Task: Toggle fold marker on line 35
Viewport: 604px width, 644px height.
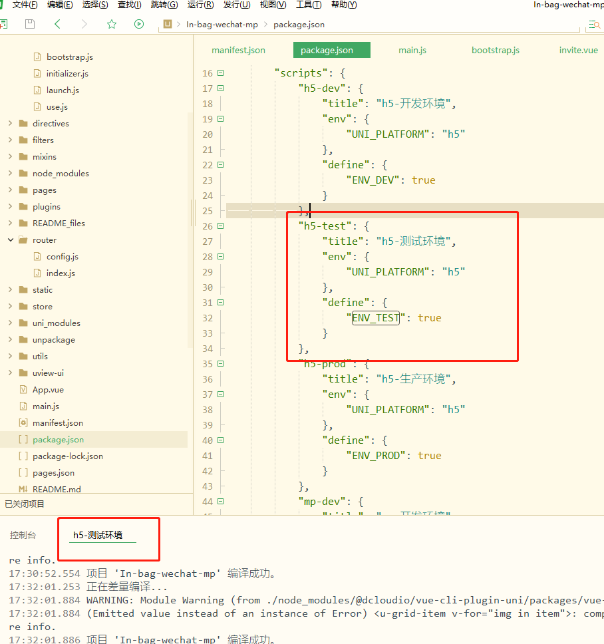Action: coord(221,364)
